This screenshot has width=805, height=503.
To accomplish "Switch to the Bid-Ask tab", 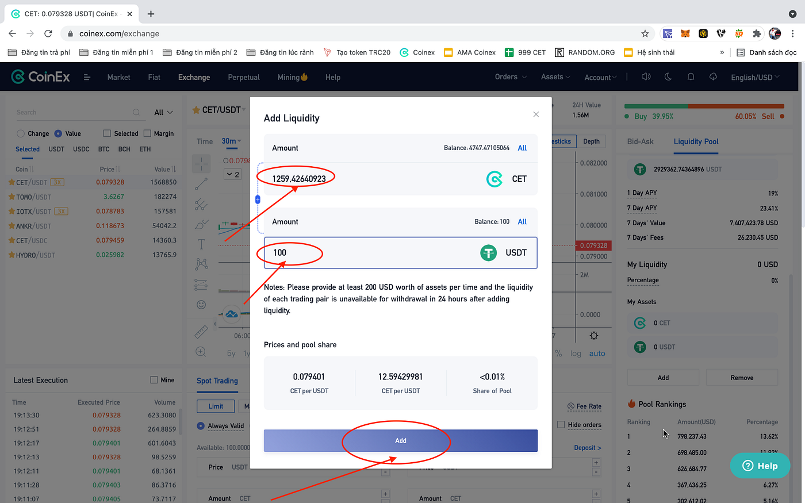I will point(640,141).
